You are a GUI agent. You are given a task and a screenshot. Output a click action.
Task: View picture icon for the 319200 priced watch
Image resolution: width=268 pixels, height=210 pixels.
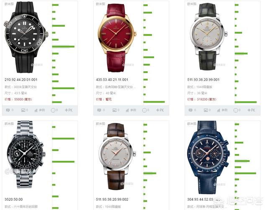207,110
